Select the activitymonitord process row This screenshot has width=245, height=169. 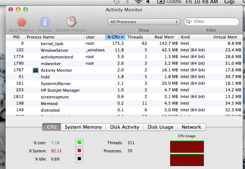124,57
